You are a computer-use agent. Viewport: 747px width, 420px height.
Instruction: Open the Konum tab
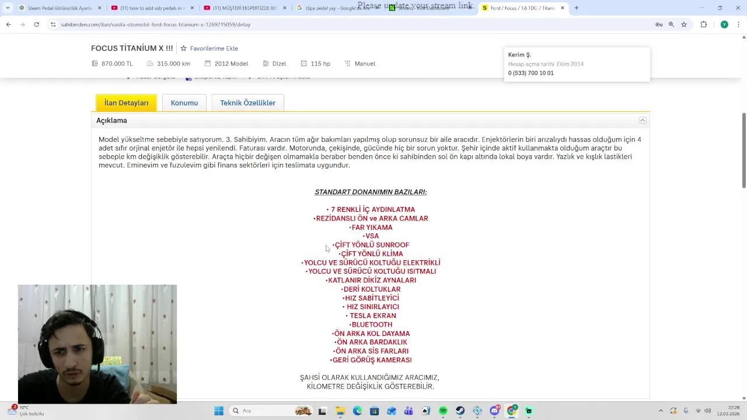pyautogui.click(x=184, y=103)
